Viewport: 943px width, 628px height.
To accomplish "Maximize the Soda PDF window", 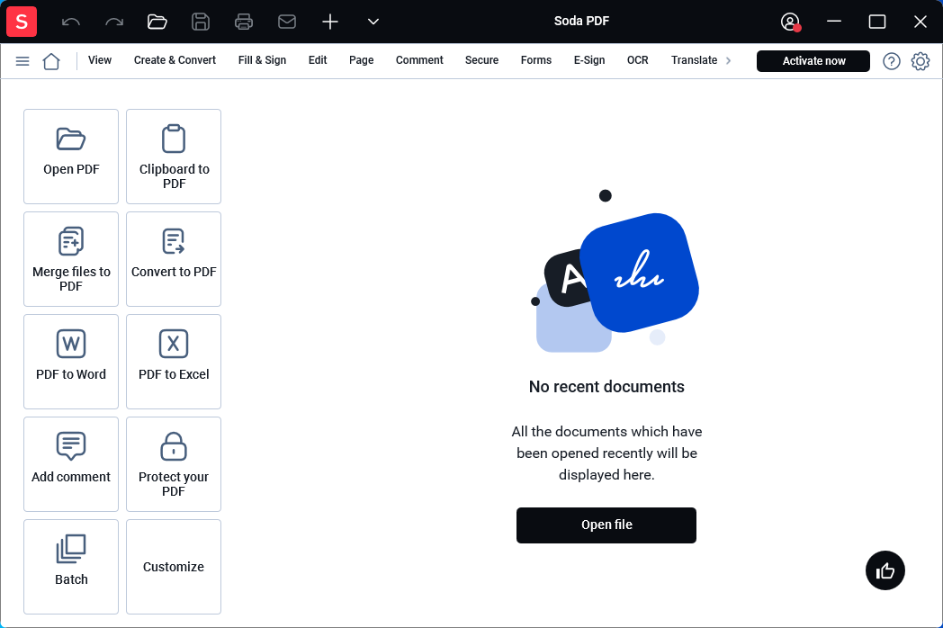I will tap(877, 22).
